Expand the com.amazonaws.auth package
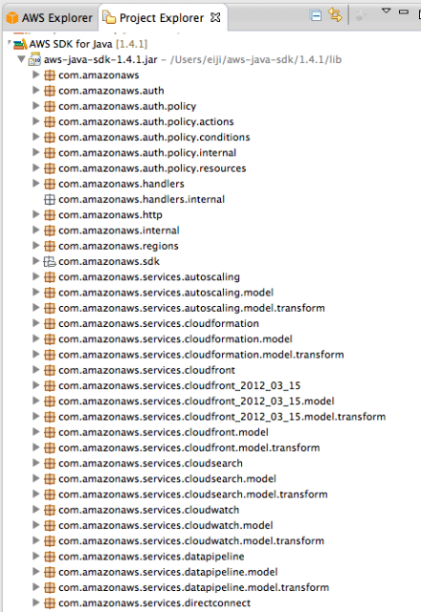This screenshot has width=421, height=612. [x=36, y=90]
